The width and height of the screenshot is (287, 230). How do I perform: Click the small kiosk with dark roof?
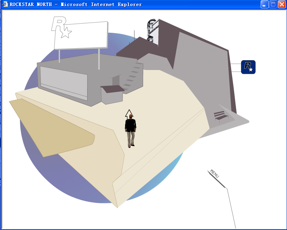click(x=112, y=94)
